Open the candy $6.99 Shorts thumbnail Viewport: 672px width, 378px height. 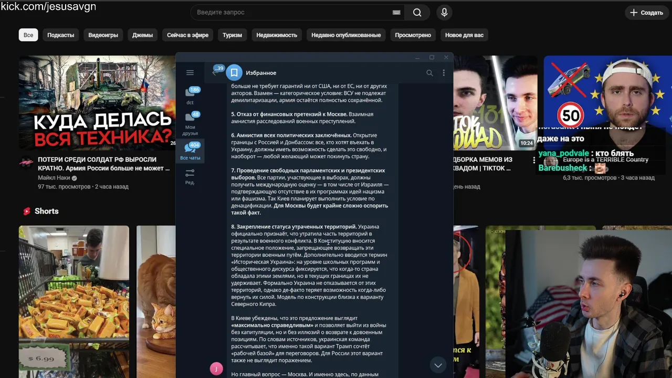coord(74,302)
